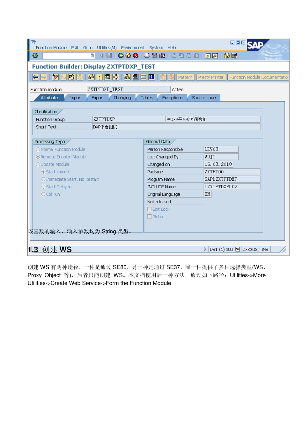This screenshot has height=429, width=303.
Task: Click the Other Object icon
Action: tap(72, 77)
